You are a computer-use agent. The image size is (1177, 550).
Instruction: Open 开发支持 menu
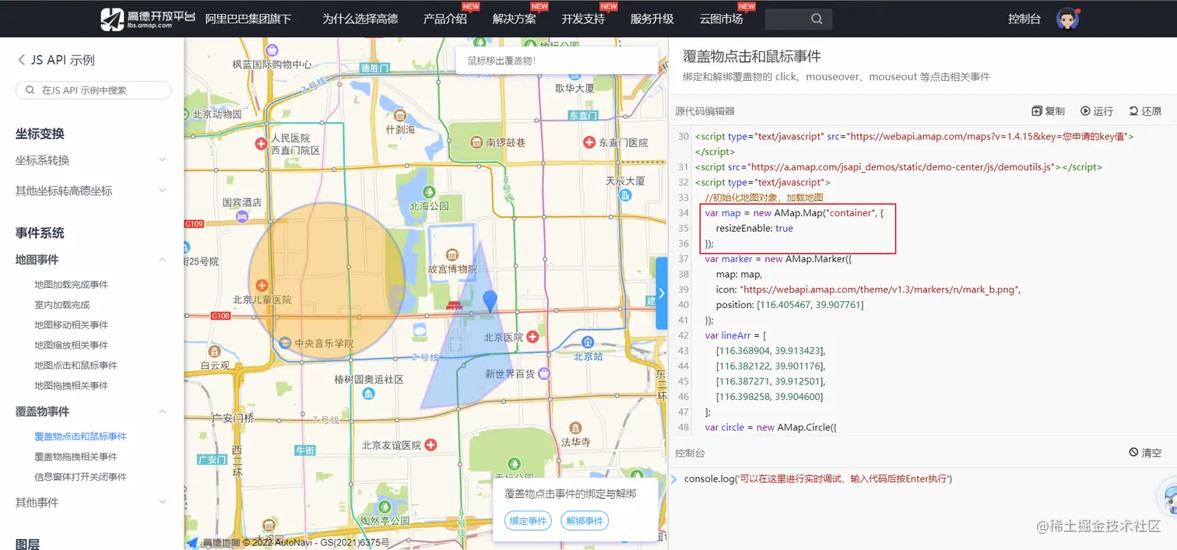click(583, 19)
